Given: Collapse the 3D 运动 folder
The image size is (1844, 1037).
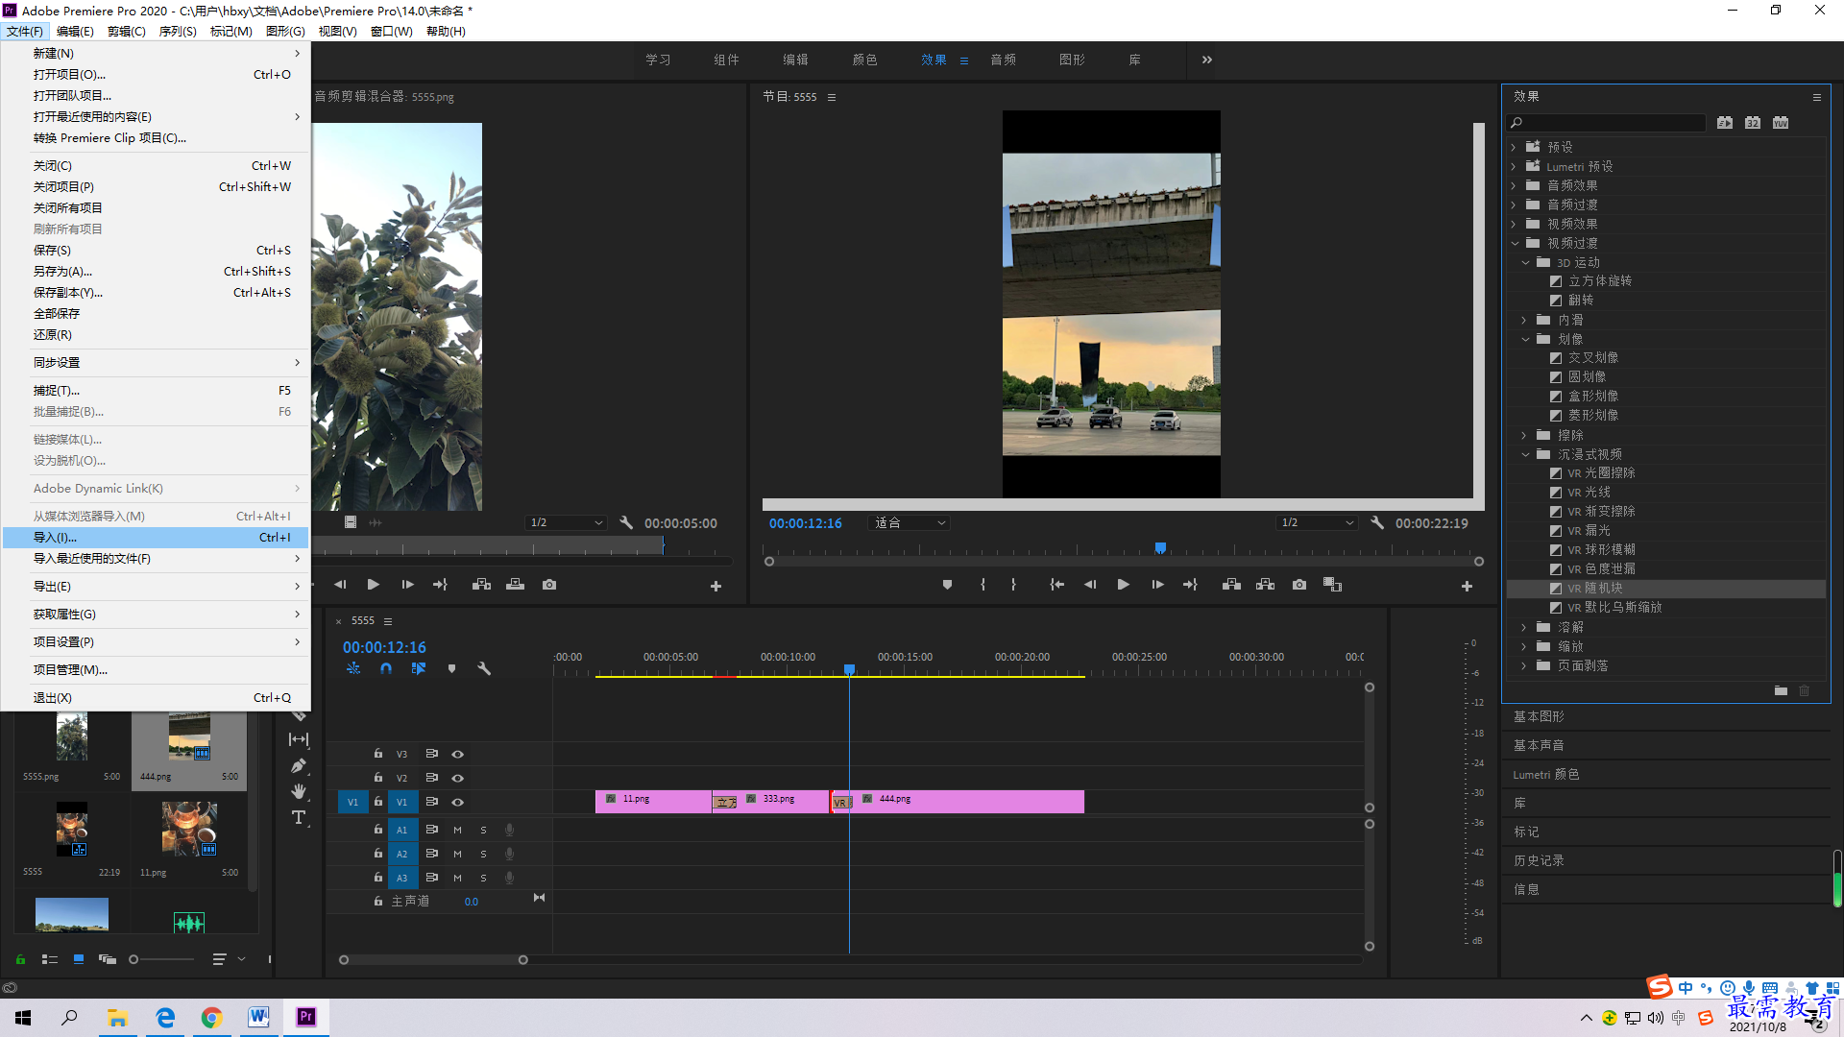Looking at the screenshot, I should 1525,262.
